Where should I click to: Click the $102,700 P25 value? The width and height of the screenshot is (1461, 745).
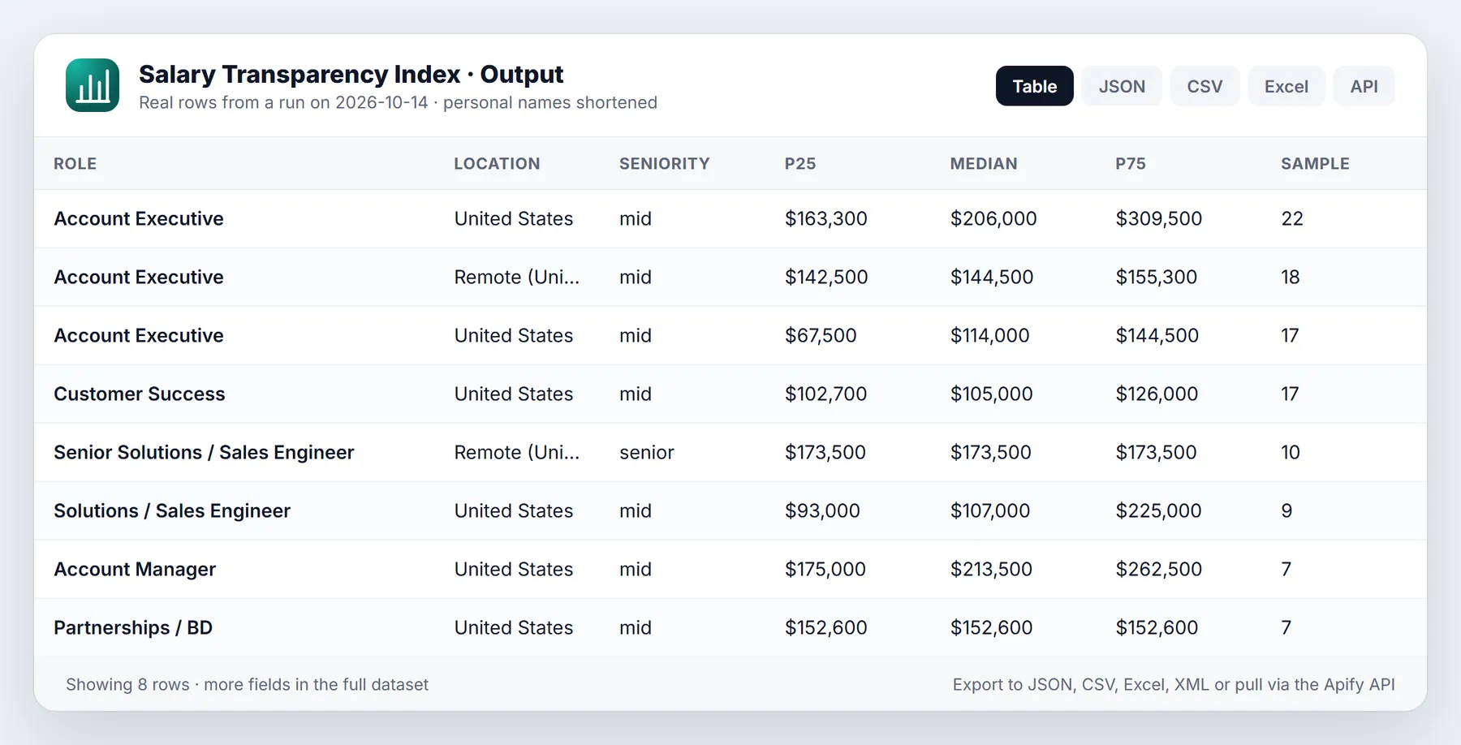click(x=826, y=394)
